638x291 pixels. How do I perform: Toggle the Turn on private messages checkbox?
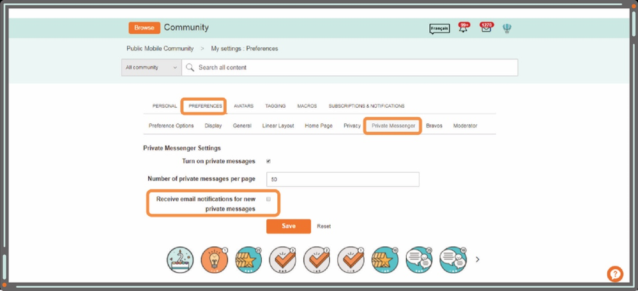(x=268, y=161)
